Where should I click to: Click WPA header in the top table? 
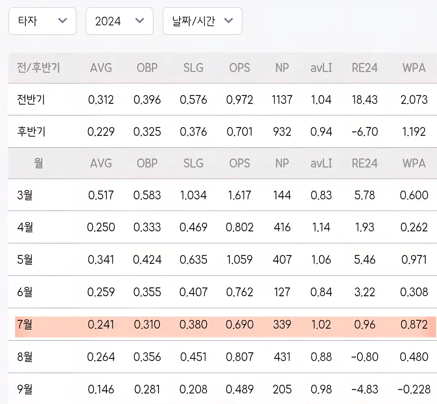pyautogui.click(x=414, y=68)
